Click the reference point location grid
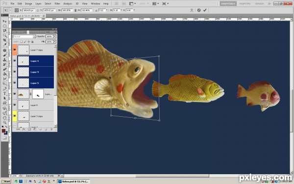Screen dimensions: 294x184 17,10
